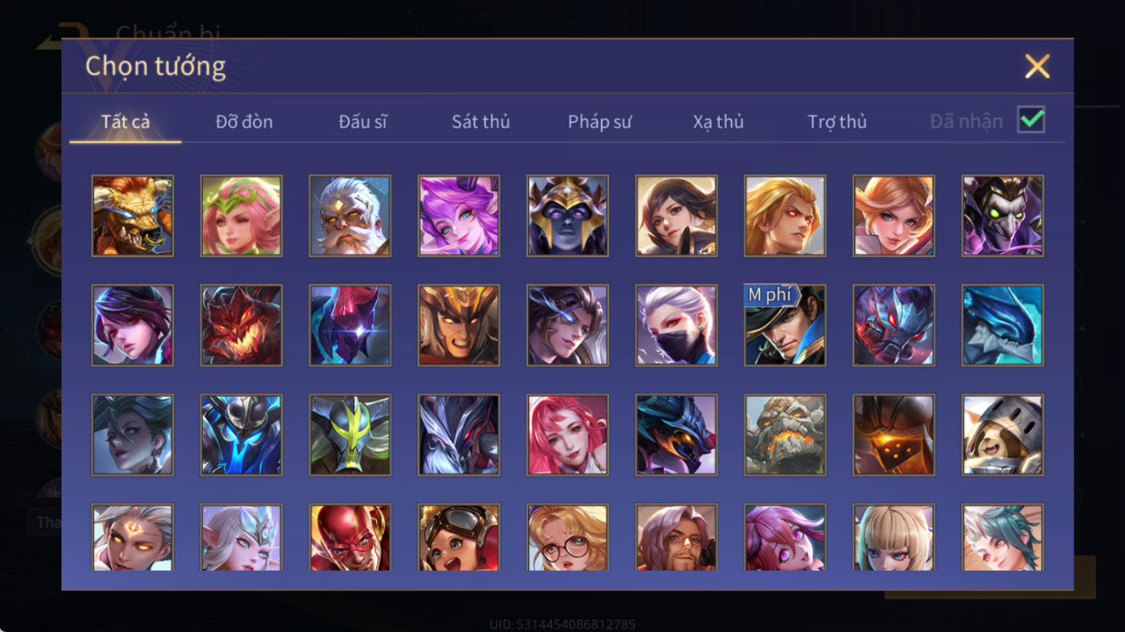This screenshot has height=632, width=1125.
Task: Pick the masked white-haired ninja hero
Action: tap(677, 325)
